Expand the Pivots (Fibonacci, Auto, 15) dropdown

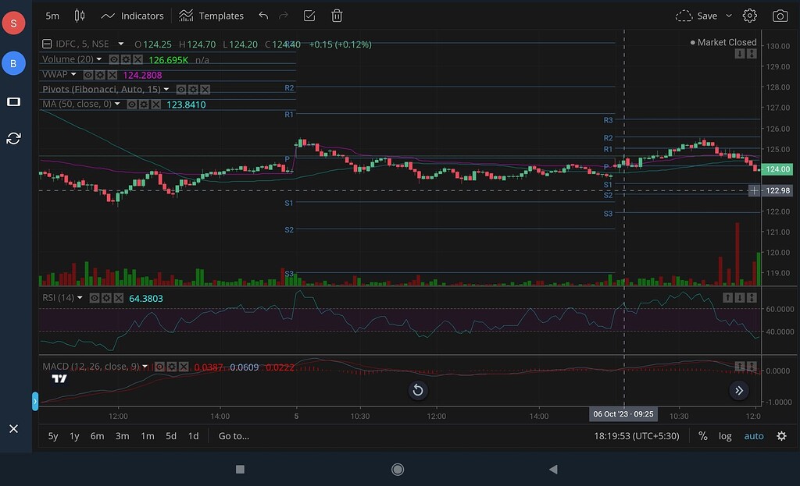click(166, 89)
